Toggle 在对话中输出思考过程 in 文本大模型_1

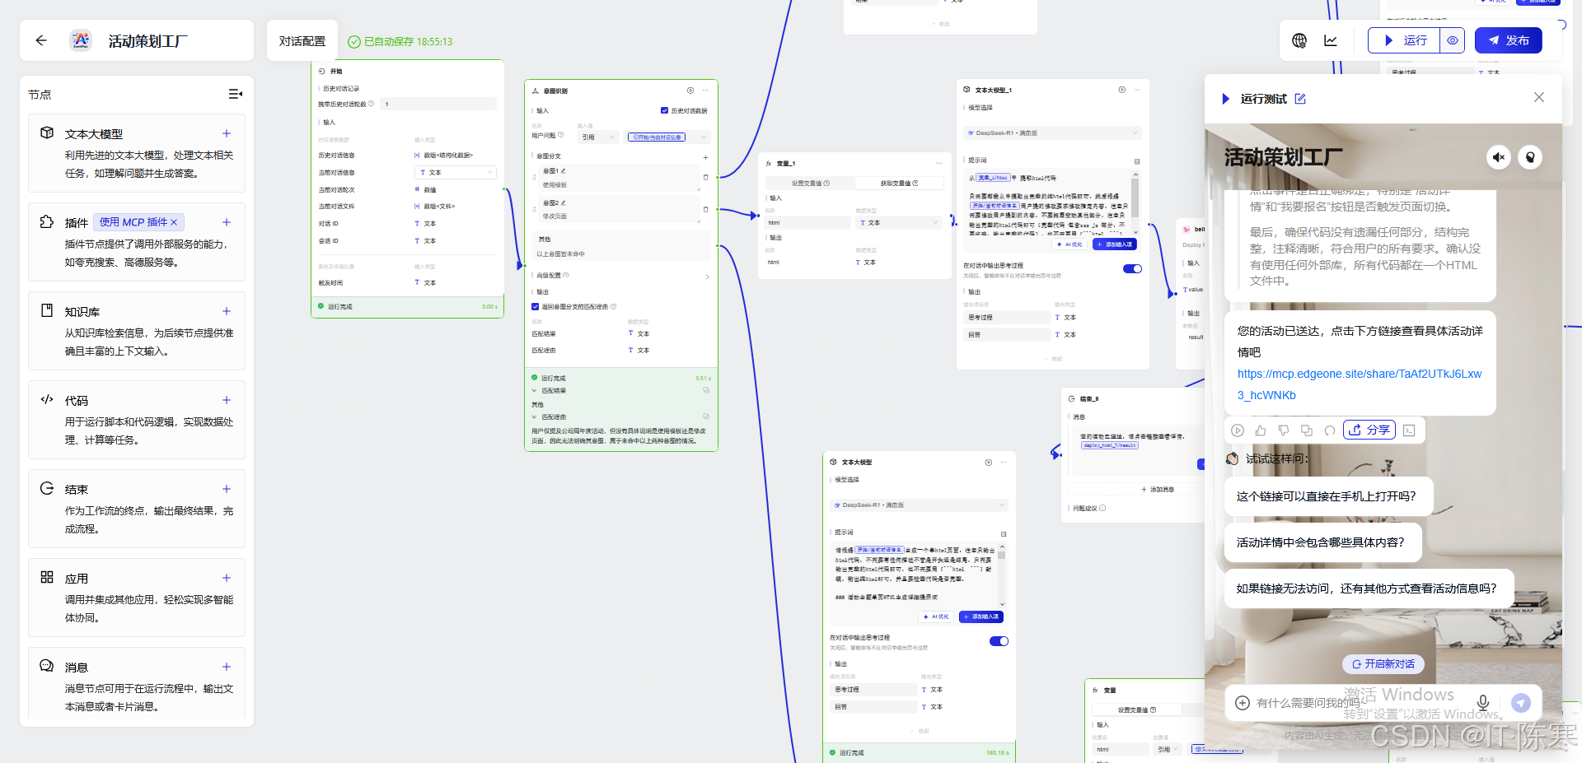point(1133,268)
